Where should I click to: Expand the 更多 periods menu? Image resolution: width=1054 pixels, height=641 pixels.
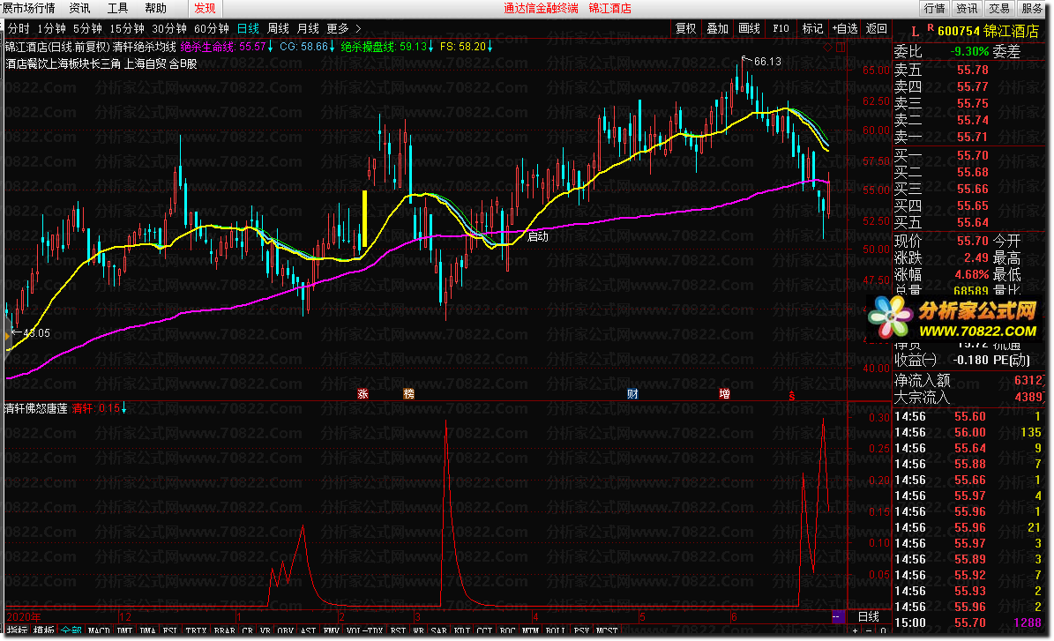tap(343, 28)
